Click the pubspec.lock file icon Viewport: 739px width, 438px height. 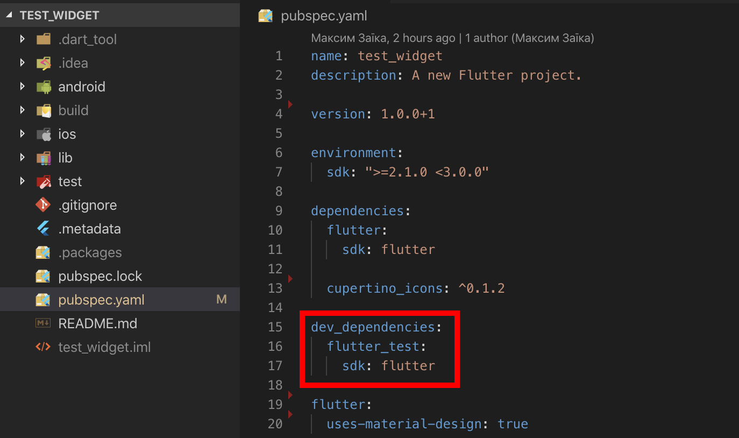pyautogui.click(x=43, y=276)
